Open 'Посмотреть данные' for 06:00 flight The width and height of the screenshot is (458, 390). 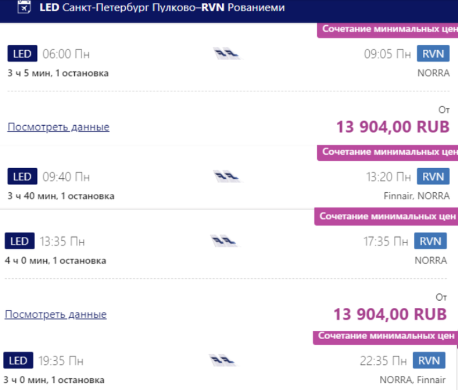58,127
